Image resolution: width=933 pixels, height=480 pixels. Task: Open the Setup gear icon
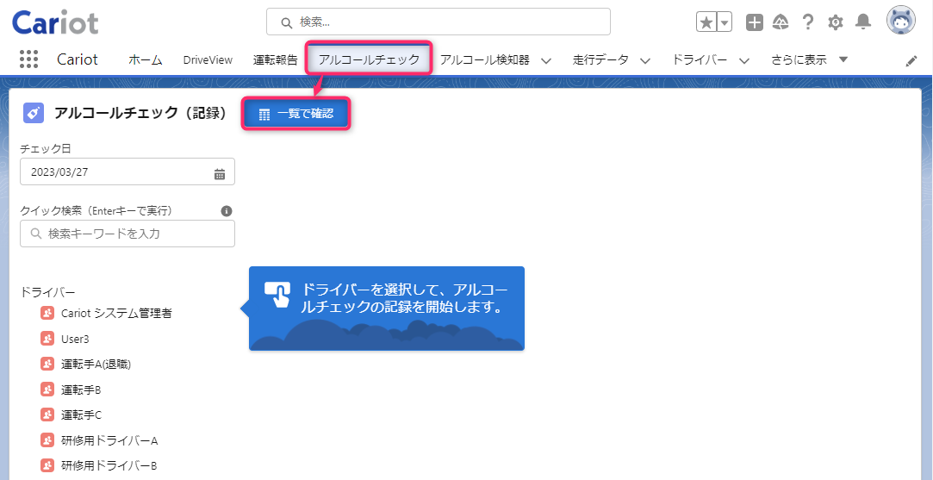[x=836, y=22]
